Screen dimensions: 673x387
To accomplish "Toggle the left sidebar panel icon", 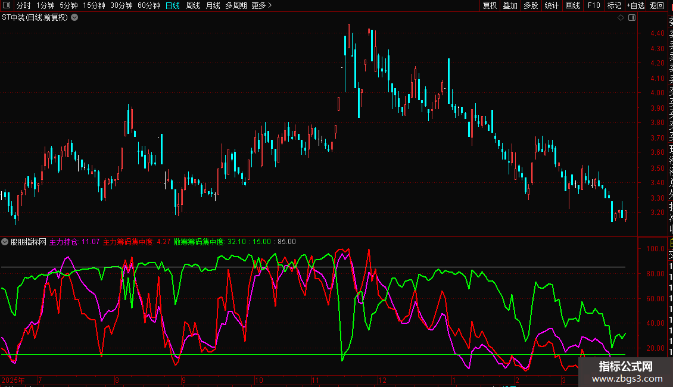I will [x=7, y=5].
